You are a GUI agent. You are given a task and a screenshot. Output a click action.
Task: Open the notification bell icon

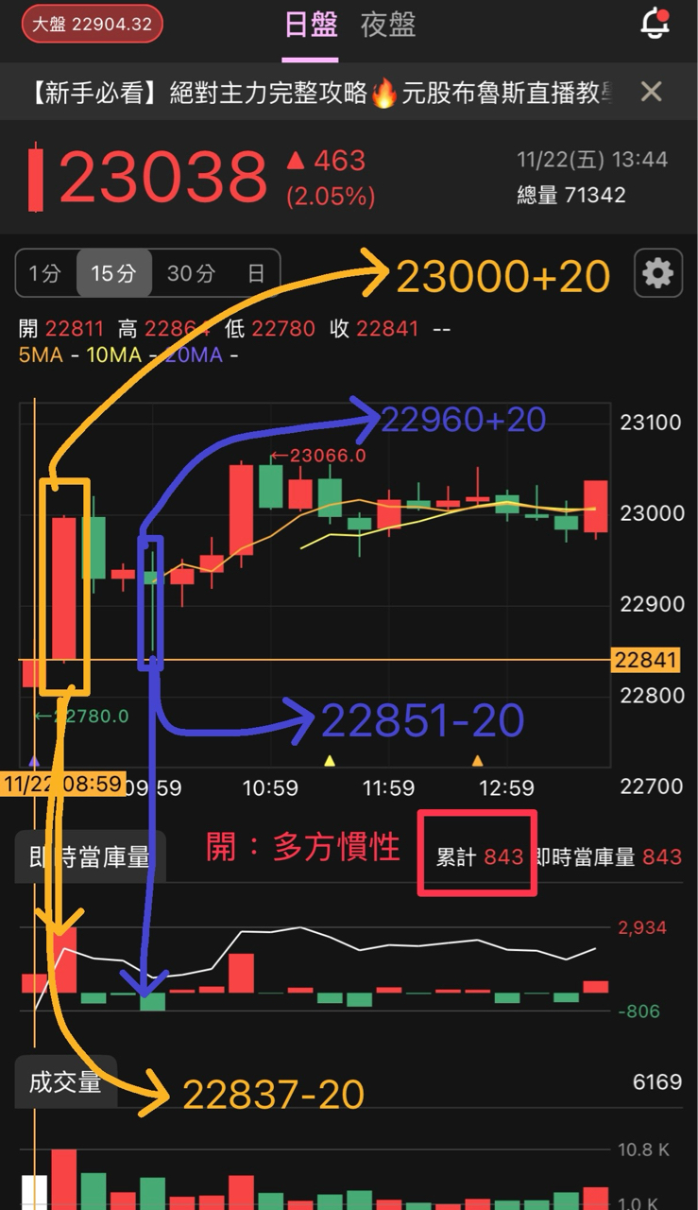pos(655,23)
